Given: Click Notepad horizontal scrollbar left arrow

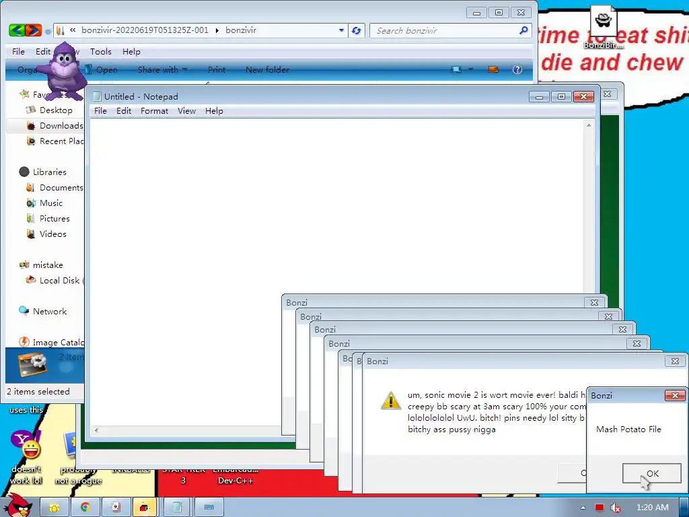Looking at the screenshot, I should tap(96, 430).
